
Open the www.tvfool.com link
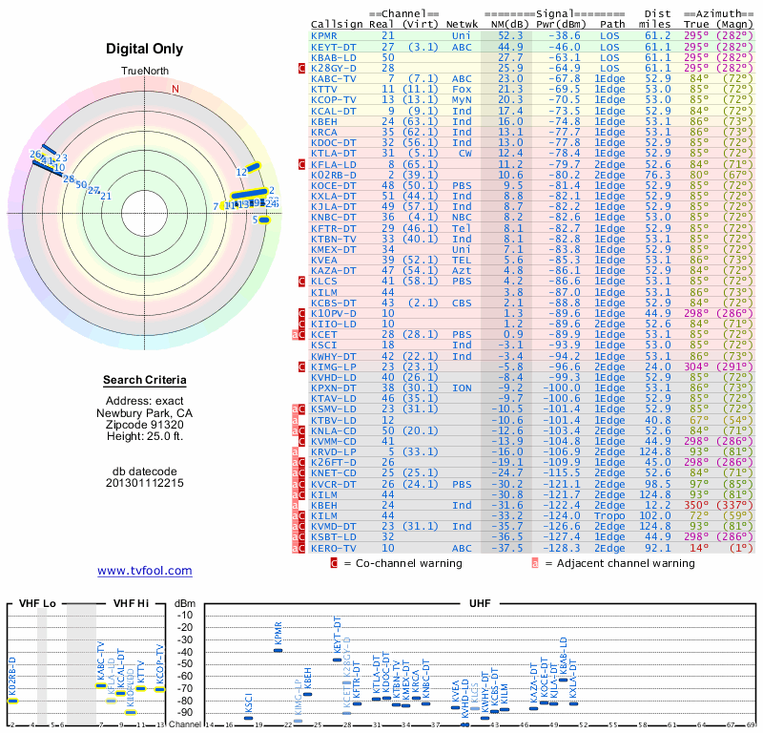[144, 571]
